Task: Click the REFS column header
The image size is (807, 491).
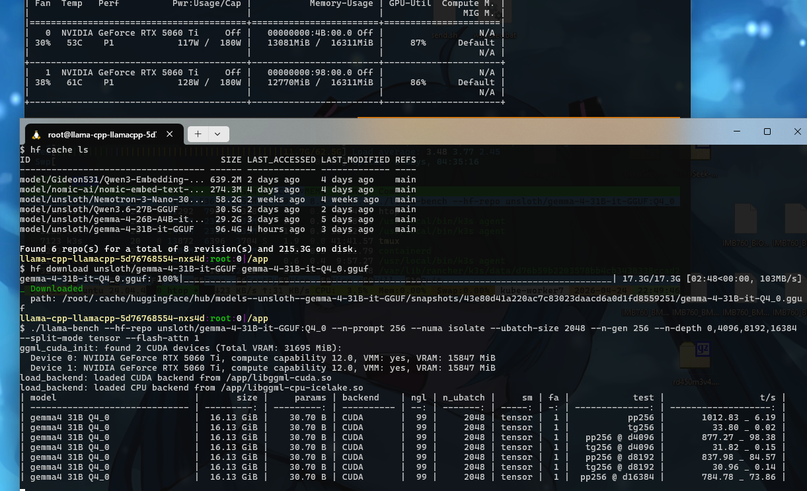Action: tap(406, 160)
